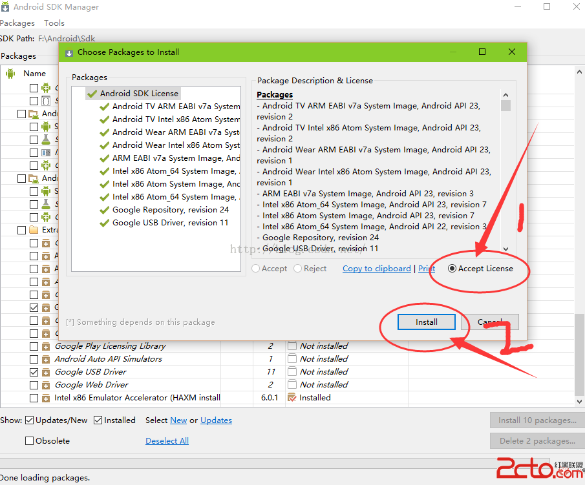Viewport: 585px width, 485px height.
Task: Enable the Obsolete checkbox
Action: [29, 440]
